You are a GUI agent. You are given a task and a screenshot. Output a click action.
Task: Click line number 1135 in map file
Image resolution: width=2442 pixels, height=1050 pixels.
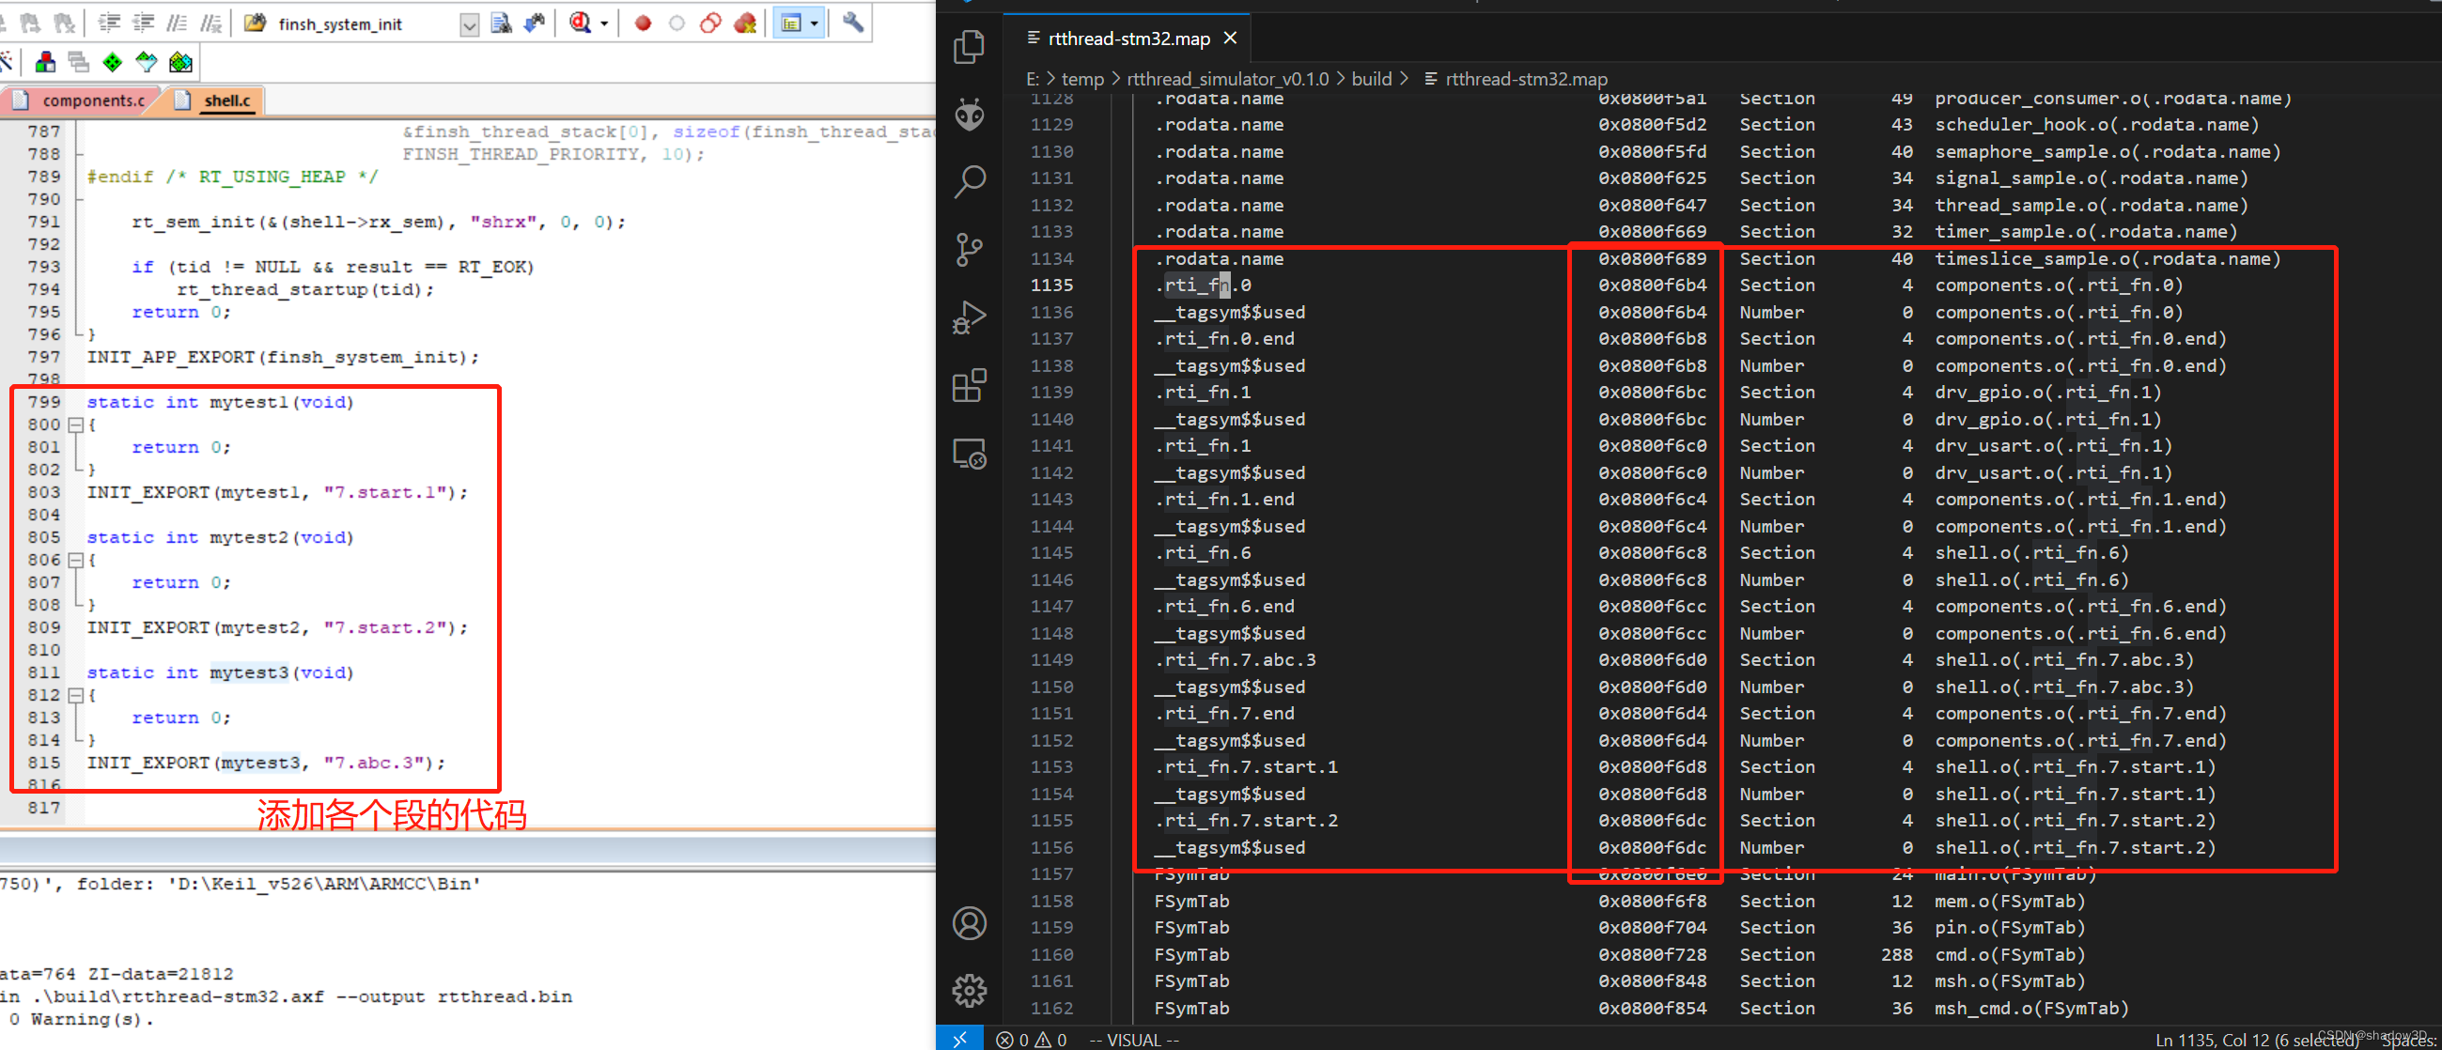click(x=1051, y=286)
